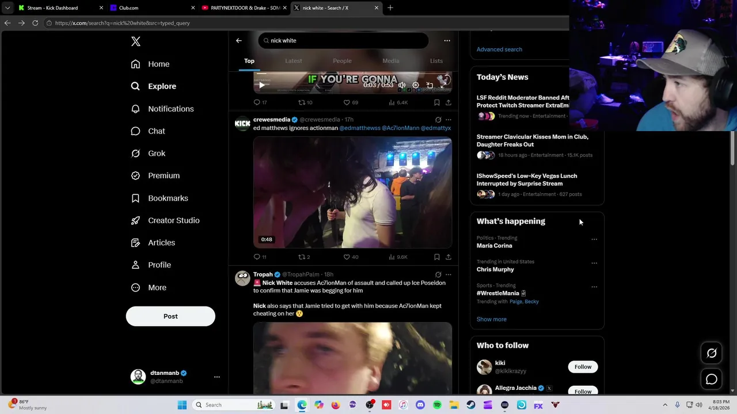Open the Advanced search link
The width and height of the screenshot is (737, 414).
tap(499, 49)
